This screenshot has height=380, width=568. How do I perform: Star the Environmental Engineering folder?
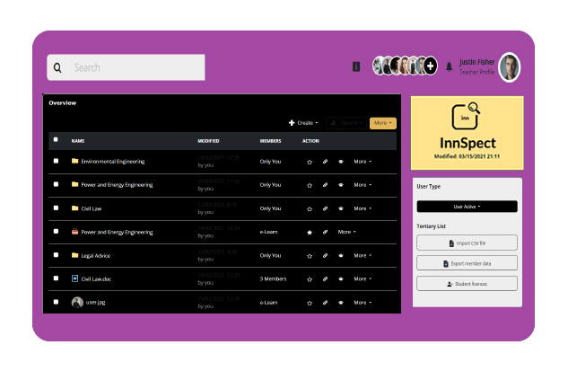click(310, 162)
